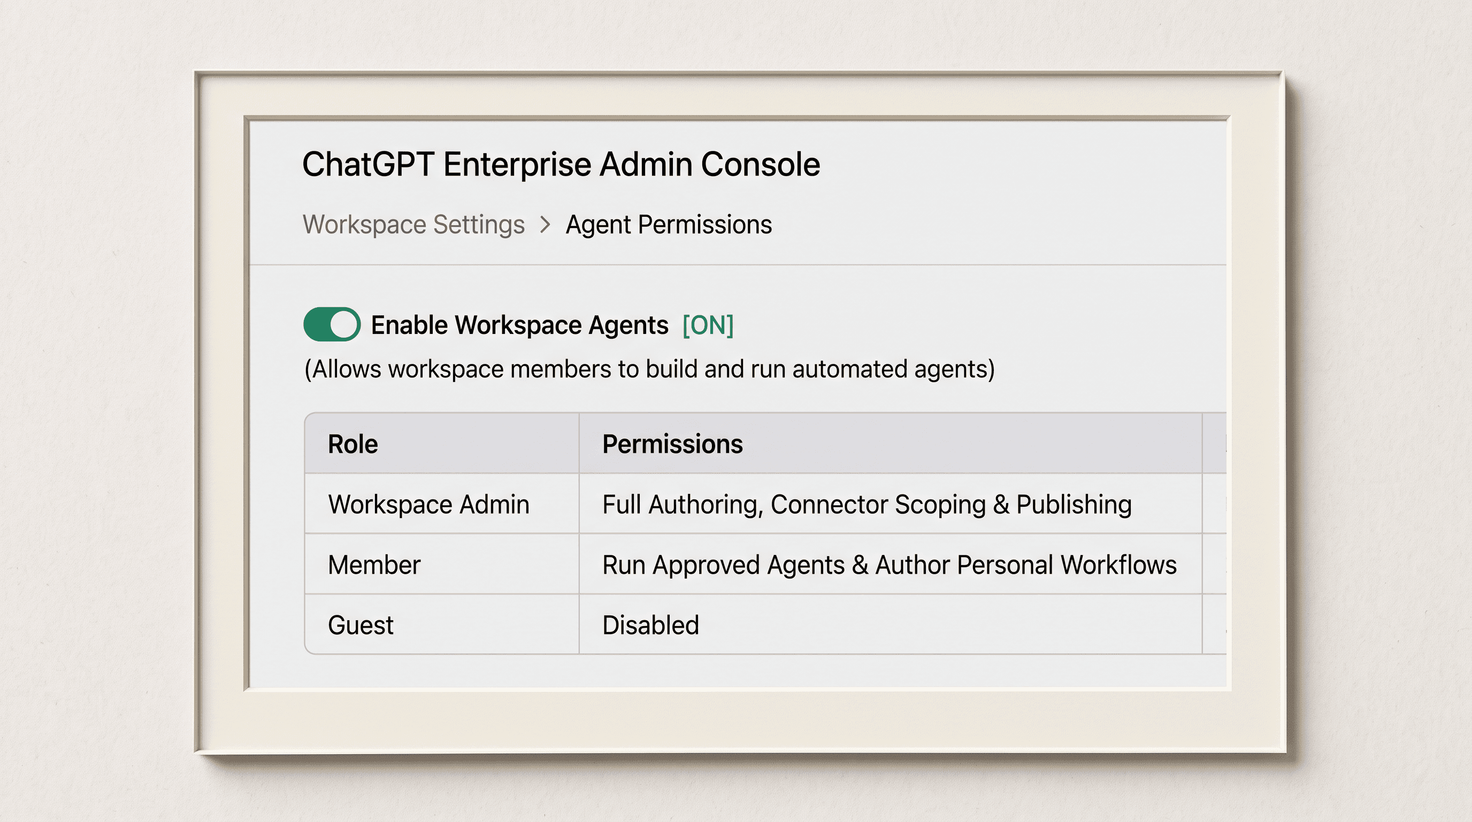Select the Guest role cell

pyautogui.click(x=442, y=624)
